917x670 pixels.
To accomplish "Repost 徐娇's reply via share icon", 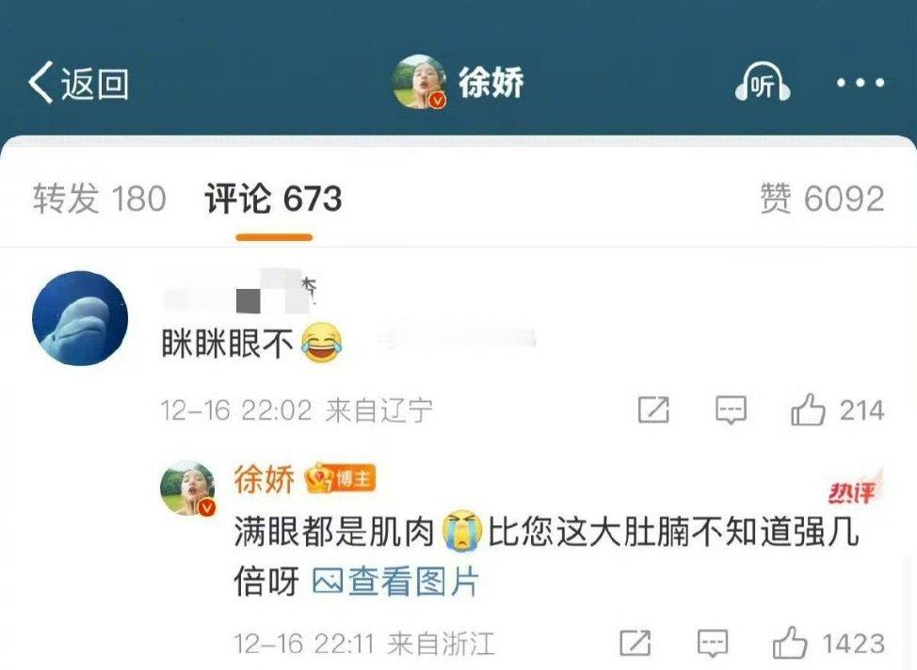I will [635, 643].
